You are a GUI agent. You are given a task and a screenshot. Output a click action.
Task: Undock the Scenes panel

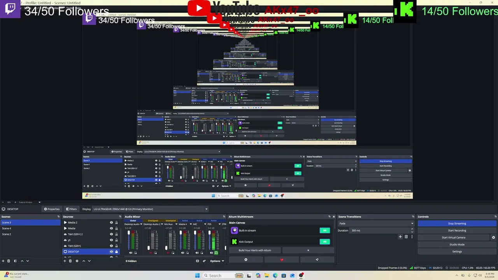click(x=59, y=217)
